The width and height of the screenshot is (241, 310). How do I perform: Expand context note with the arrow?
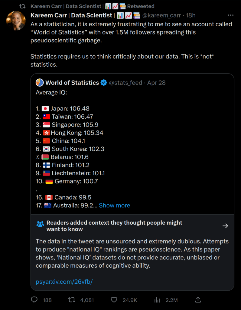tap(225, 226)
